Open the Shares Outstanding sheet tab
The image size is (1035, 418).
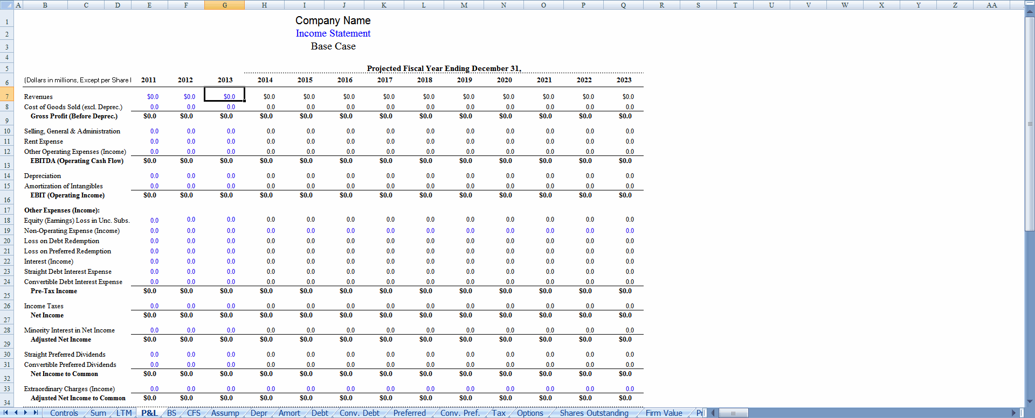tap(594, 413)
